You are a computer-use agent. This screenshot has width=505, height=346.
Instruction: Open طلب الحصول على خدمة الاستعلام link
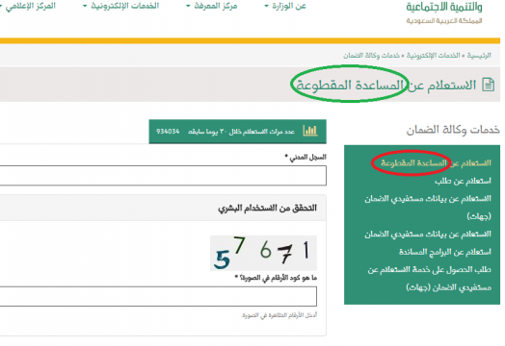pyautogui.click(x=429, y=278)
